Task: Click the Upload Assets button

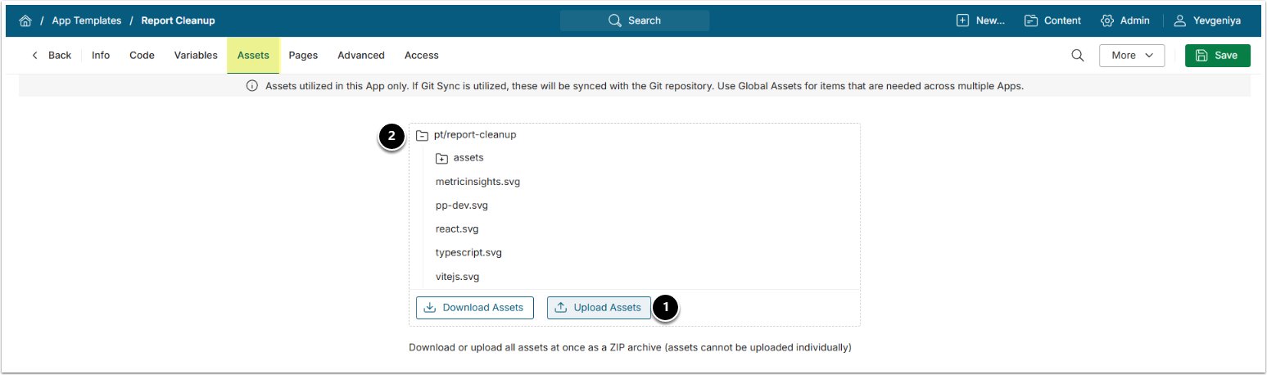Action: [599, 308]
